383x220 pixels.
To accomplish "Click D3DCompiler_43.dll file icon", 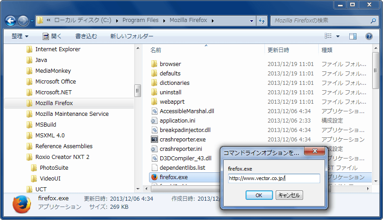I will tap(154, 158).
